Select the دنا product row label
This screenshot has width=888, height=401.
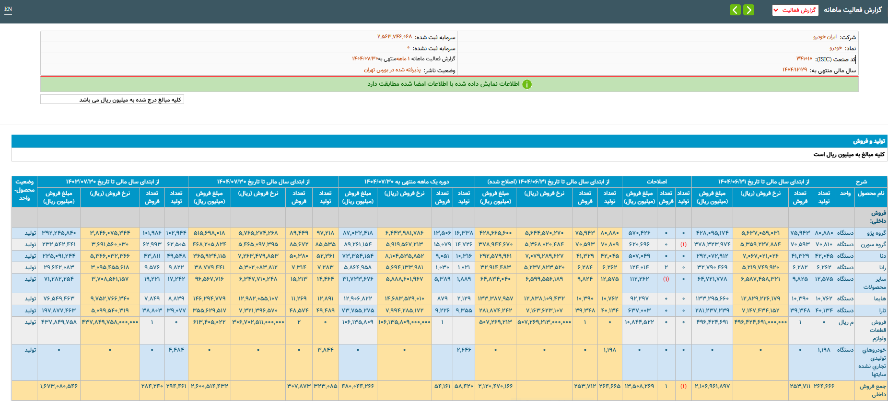coord(882,256)
